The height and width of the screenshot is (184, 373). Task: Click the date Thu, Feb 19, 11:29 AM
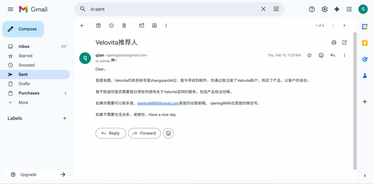point(284,55)
